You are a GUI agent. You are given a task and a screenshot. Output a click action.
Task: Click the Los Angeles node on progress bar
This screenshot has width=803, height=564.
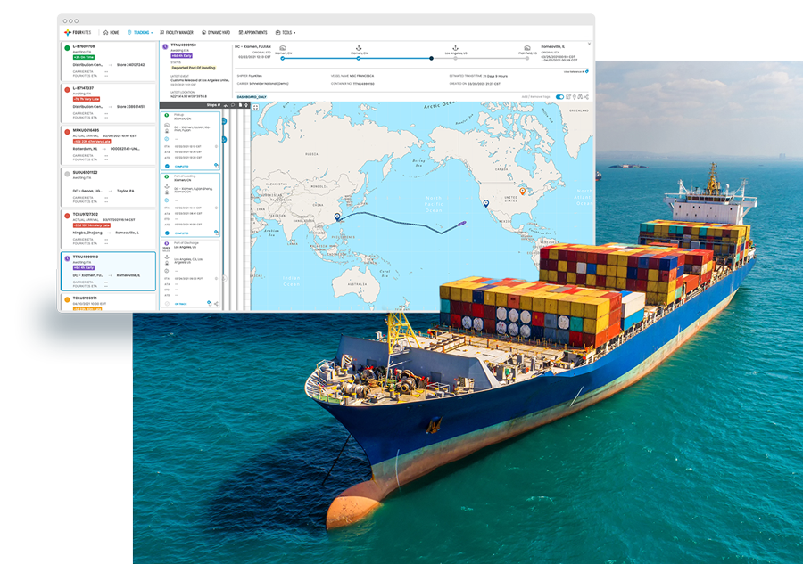455,58
